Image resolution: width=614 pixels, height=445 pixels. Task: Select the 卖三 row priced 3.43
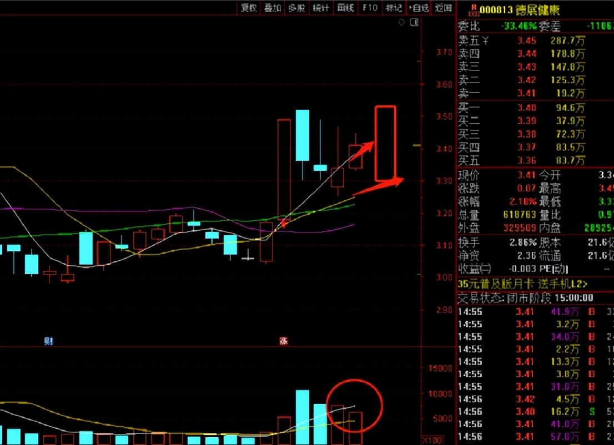coord(535,67)
